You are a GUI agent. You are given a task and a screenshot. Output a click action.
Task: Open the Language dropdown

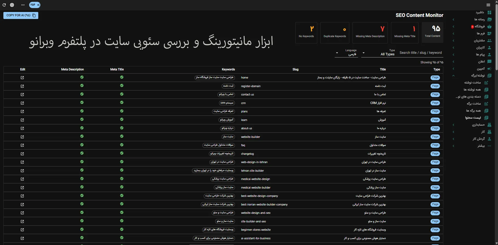pyautogui.click(x=346, y=53)
